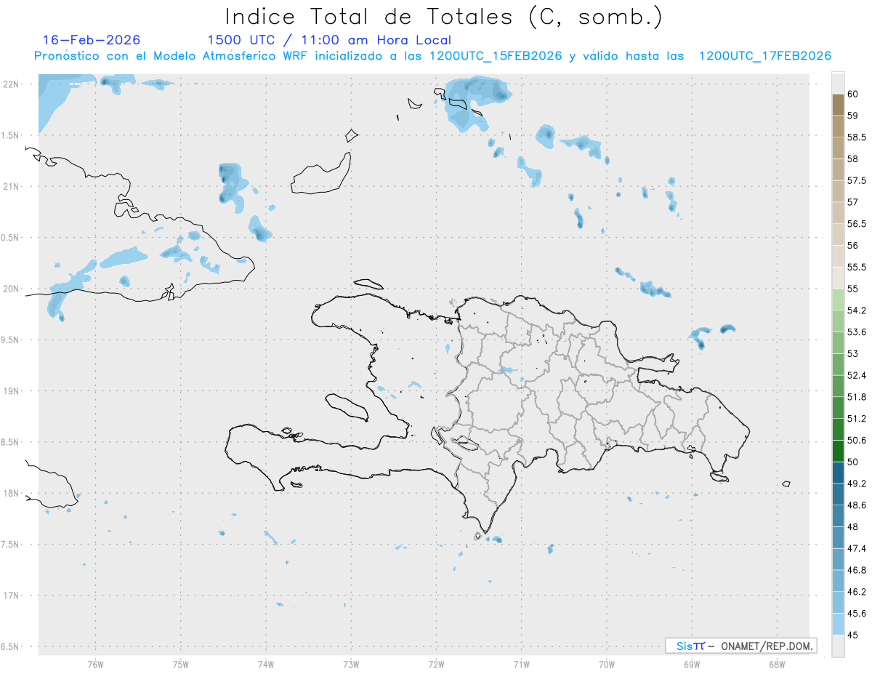872x674 pixels.
Task: Click the '57.5' color scale value
Action: tap(856, 180)
